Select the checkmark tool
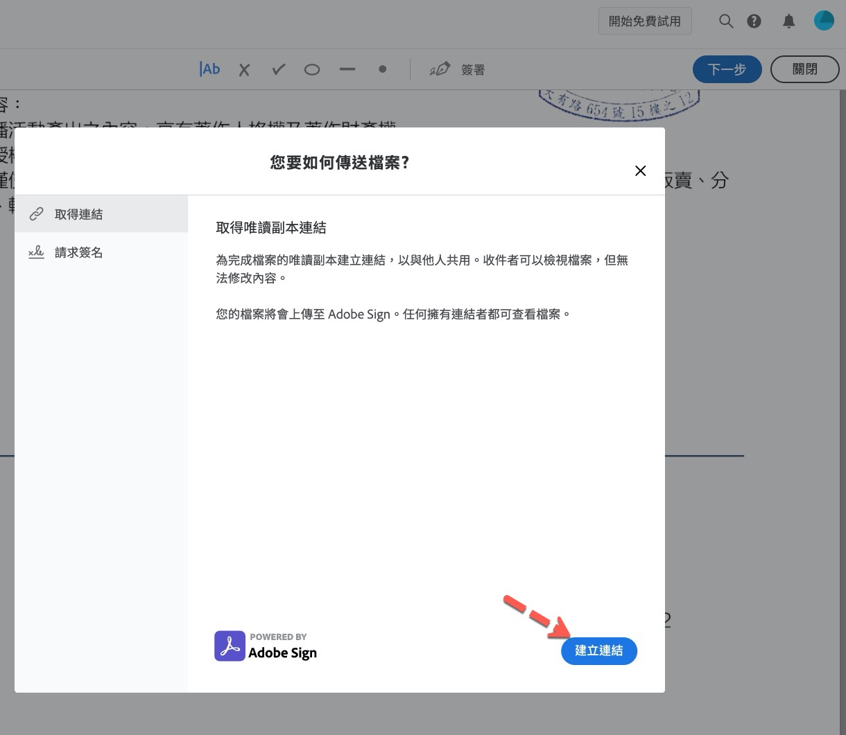846x735 pixels. coord(279,69)
